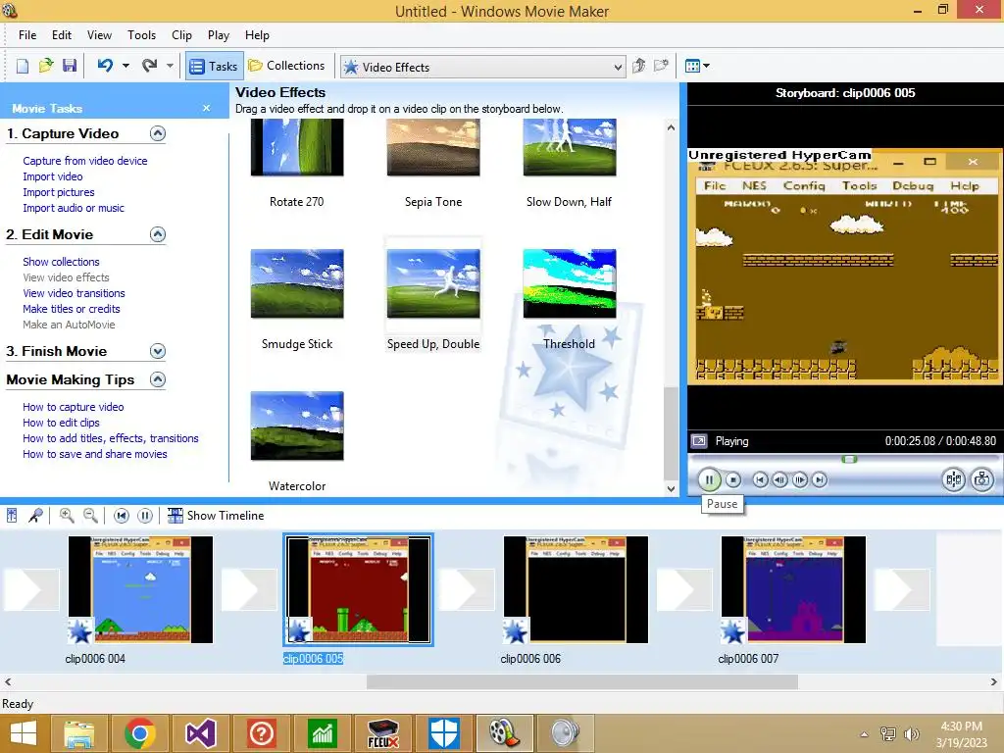This screenshot has width=1004, height=753.
Task: Open the File menu
Action: (x=27, y=35)
